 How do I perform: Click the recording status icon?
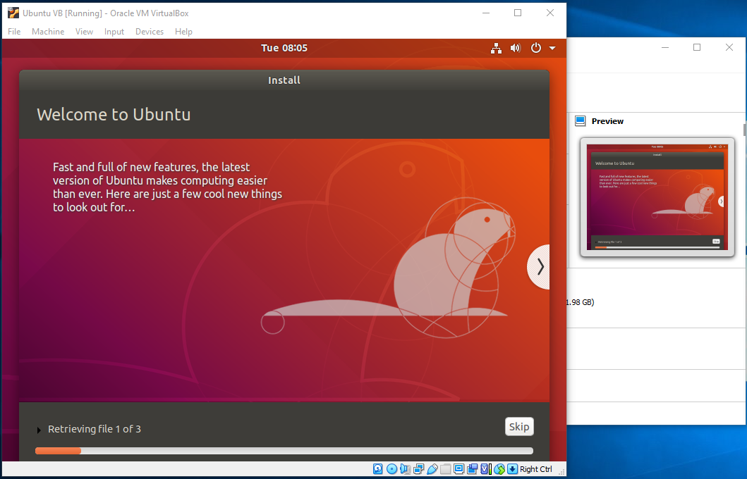click(472, 469)
